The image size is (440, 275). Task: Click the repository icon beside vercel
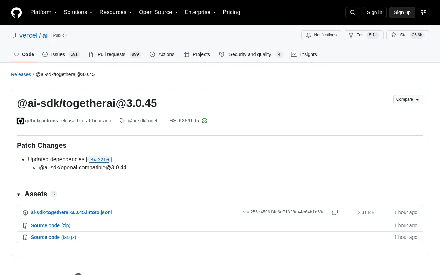point(14,35)
